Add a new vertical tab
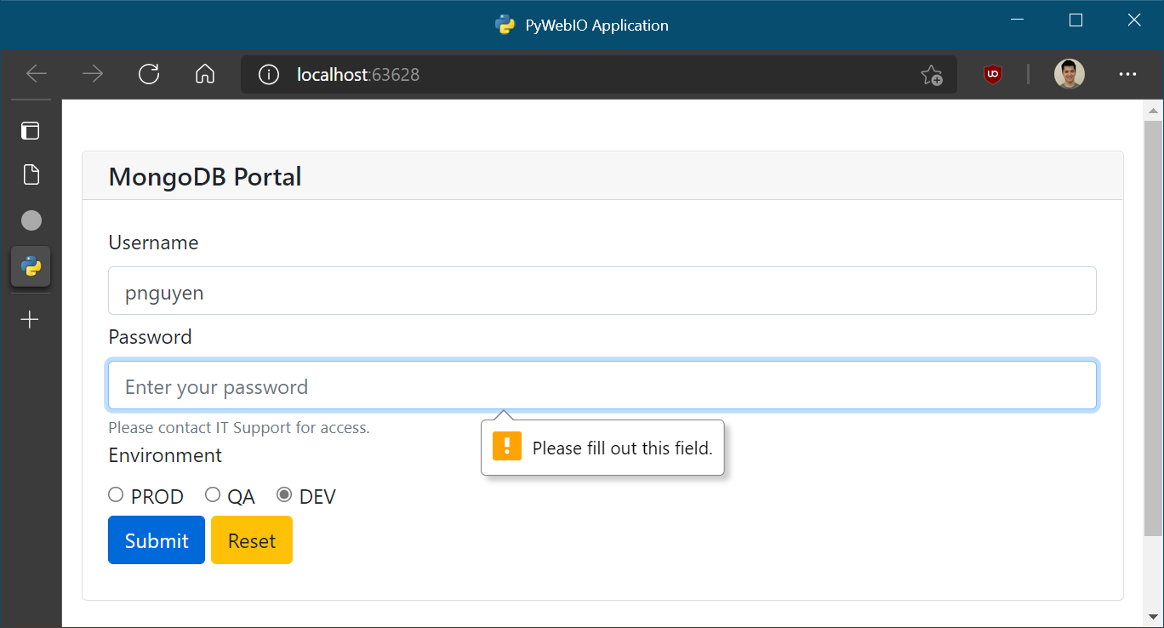The image size is (1164, 628). point(30,320)
